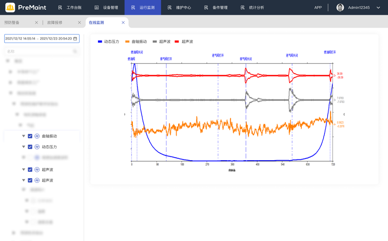388x241 pixels.
Task: Close the 在线监测 tab
Action: tap(123, 23)
